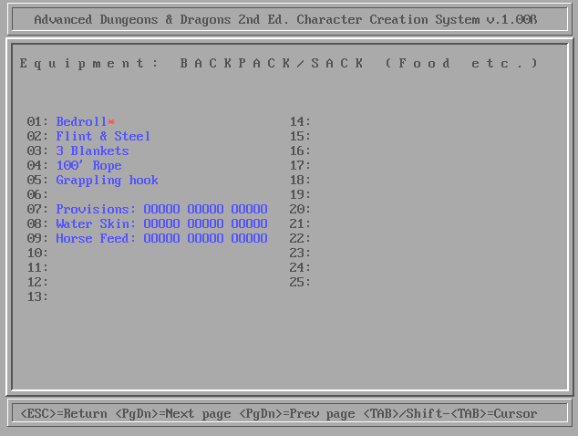Click the Horse Feed label on line 09
The height and width of the screenshot is (436, 578).
[96, 238]
